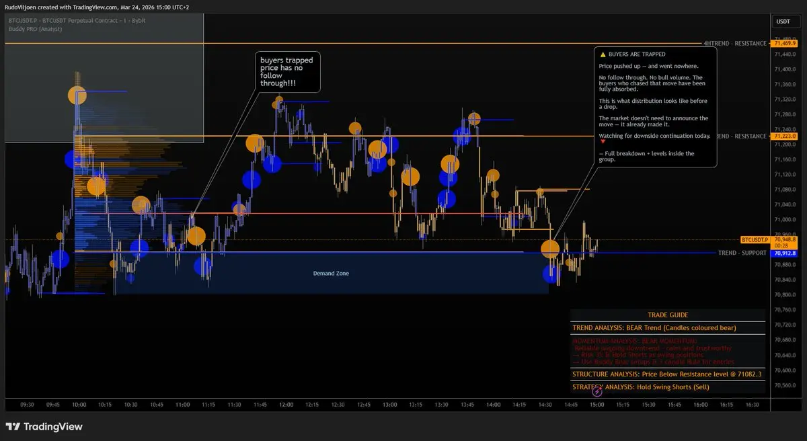Click the 12:00 time axis label
This screenshot has width=807, height=441.
click(x=286, y=405)
